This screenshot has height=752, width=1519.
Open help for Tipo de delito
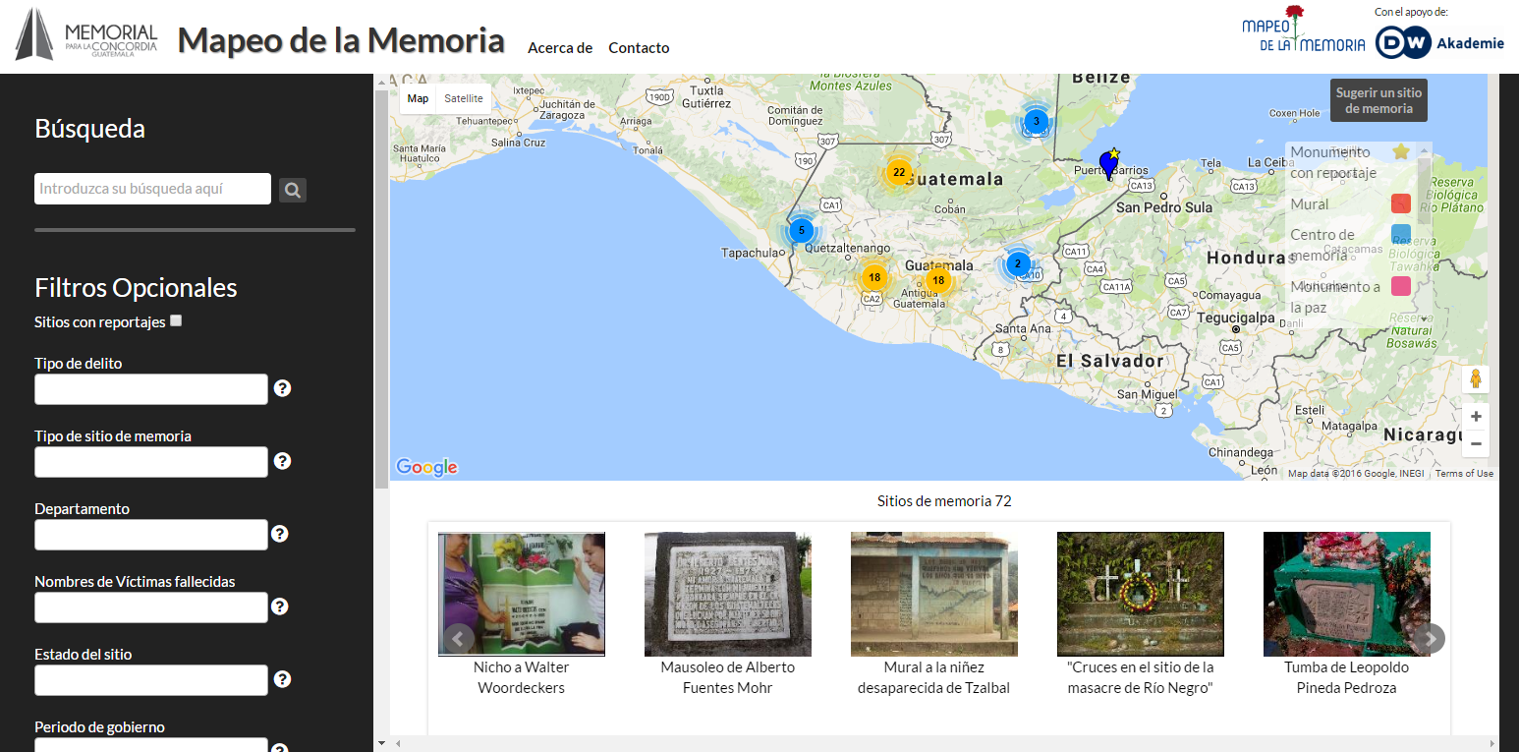[x=282, y=388]
